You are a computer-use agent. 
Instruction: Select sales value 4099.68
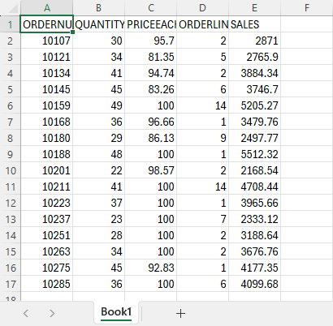pos(255,284)
